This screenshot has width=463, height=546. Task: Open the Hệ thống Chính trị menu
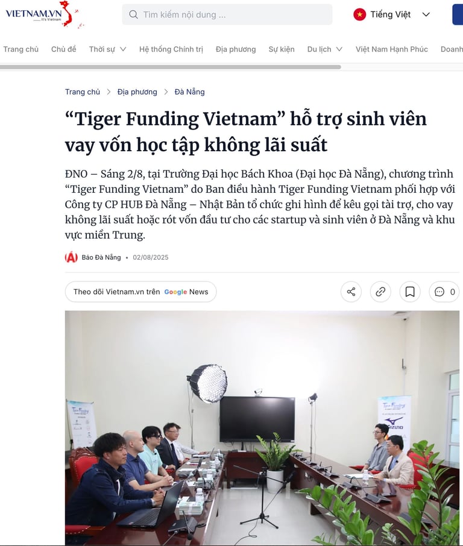[171, 49]
